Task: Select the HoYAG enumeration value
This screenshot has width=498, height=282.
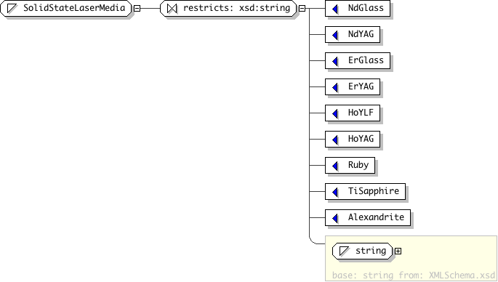Action: (x=353, y=139)
